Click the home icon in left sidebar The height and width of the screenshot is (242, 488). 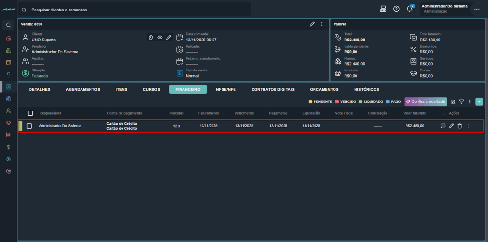[x=9, y=38]
